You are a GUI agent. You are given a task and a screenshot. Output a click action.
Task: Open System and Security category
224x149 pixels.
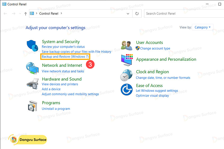[61, 41]
